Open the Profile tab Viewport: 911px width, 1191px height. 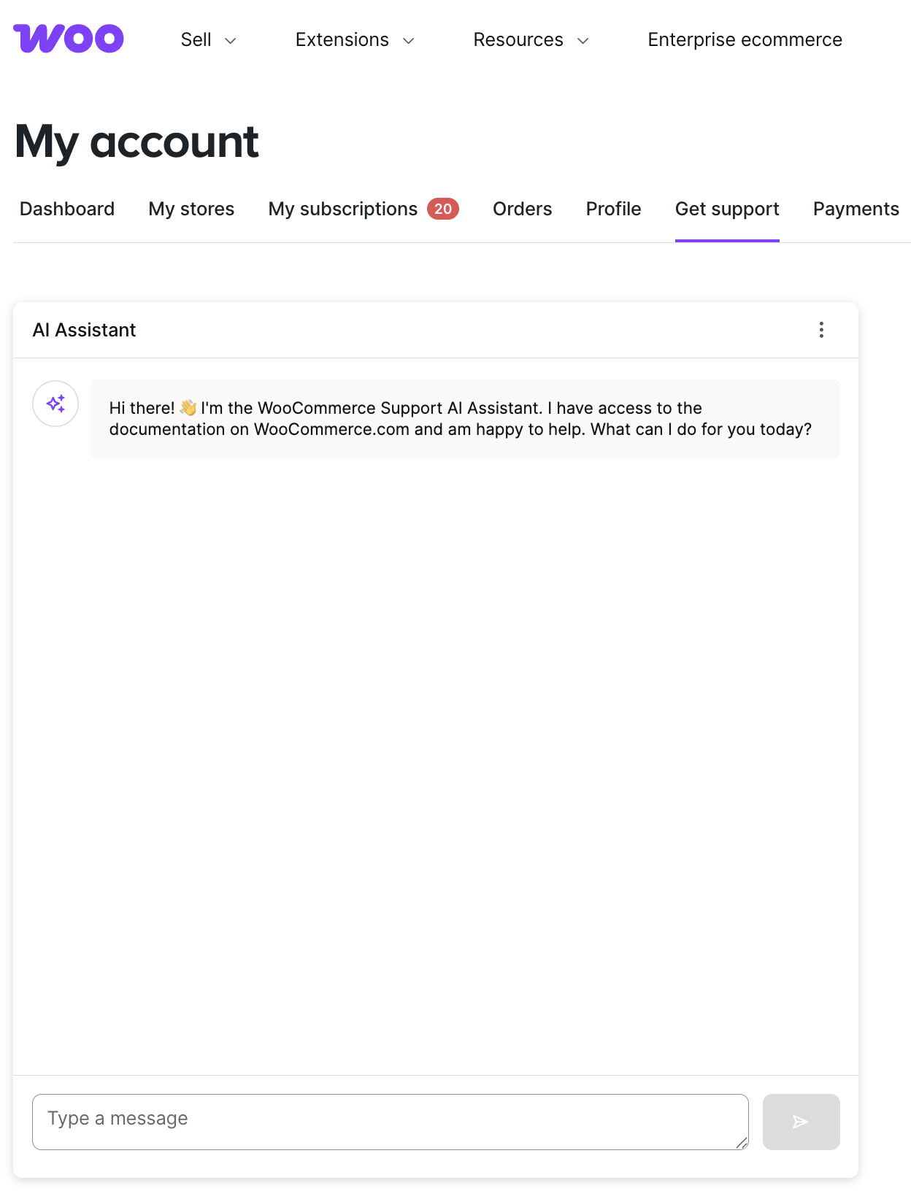click(x=613, y=209)
